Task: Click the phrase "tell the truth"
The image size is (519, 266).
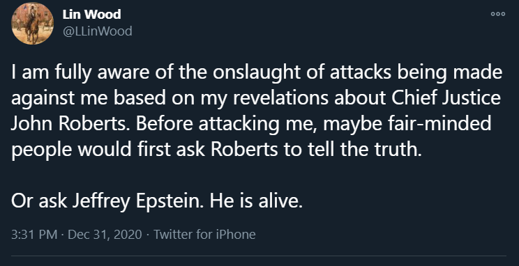Action: pyautogui.click(x=365, y=149)
